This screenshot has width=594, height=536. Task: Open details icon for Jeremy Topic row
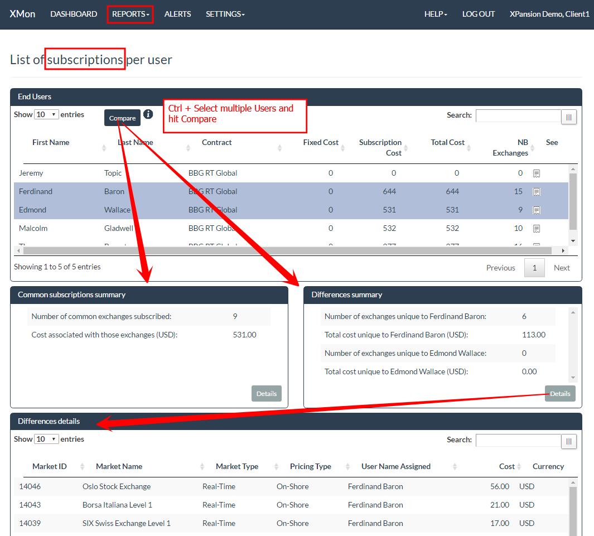[x=536, y=173]
